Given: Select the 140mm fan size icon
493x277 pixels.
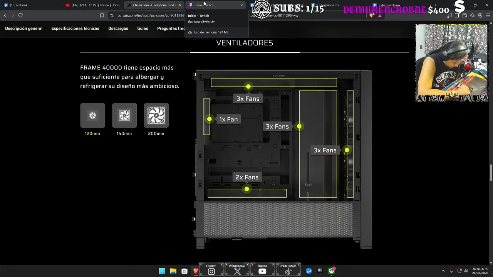Looking at the screenshot, I should [124, 115].
